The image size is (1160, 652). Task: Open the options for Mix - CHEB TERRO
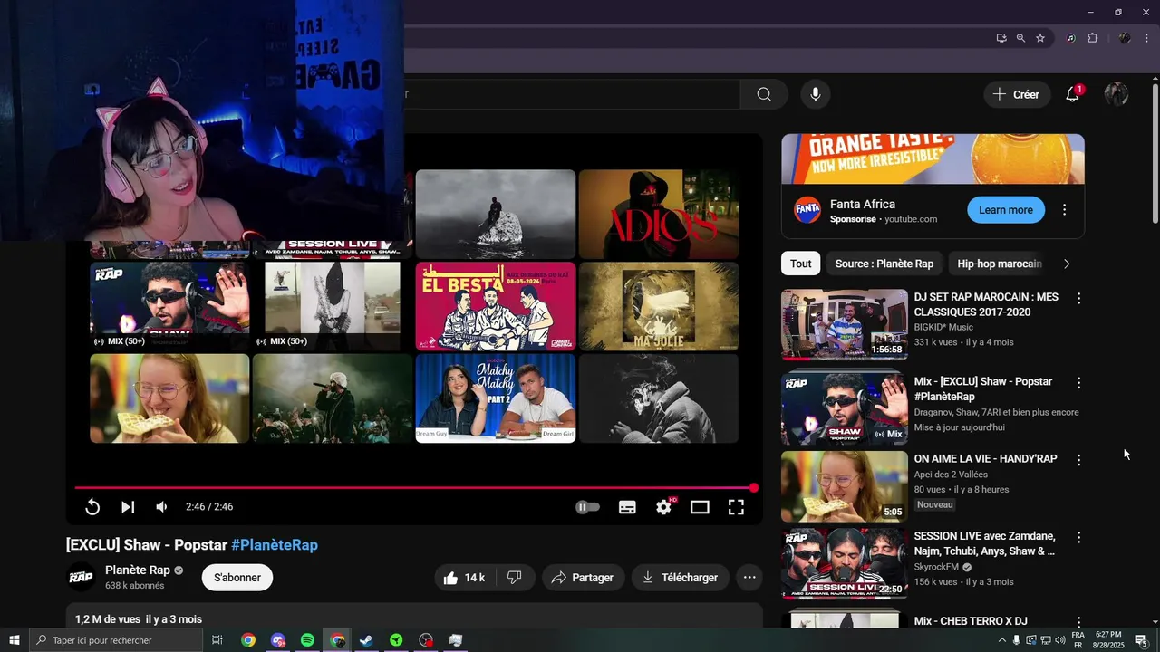[1078, 622]
